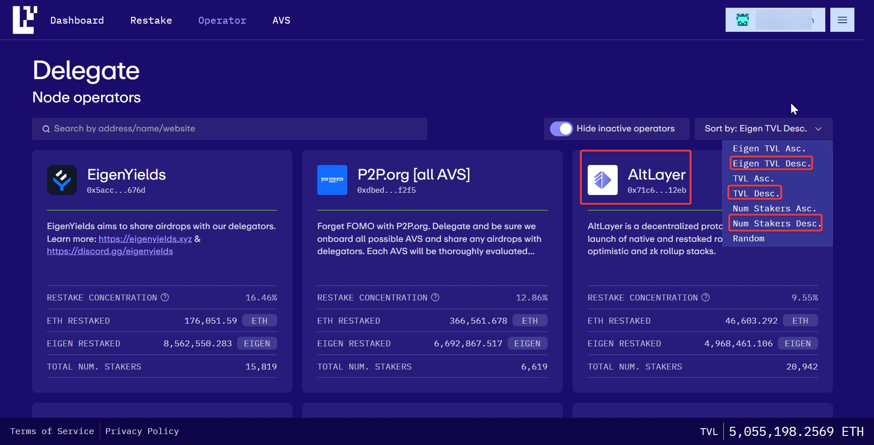The image size is (874, 445).
Task: Open the eigenyields.xyz link
Action: pos(145,239)
